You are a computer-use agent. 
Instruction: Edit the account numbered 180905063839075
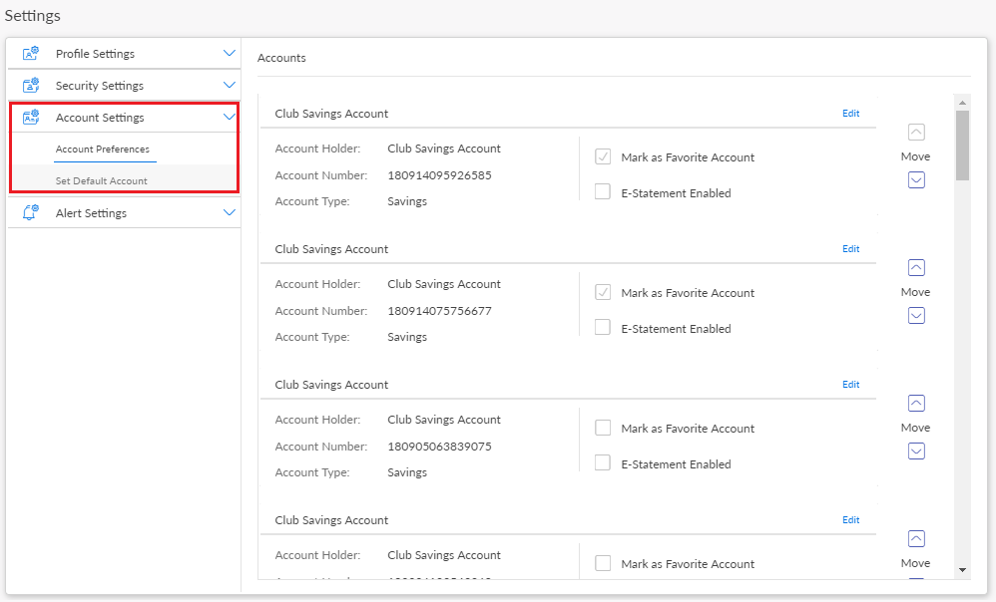(850, 385)
